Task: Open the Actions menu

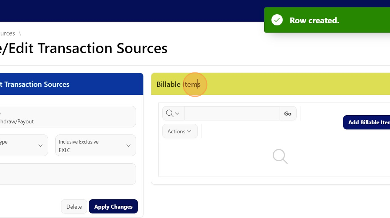Action: click(180, 131)
